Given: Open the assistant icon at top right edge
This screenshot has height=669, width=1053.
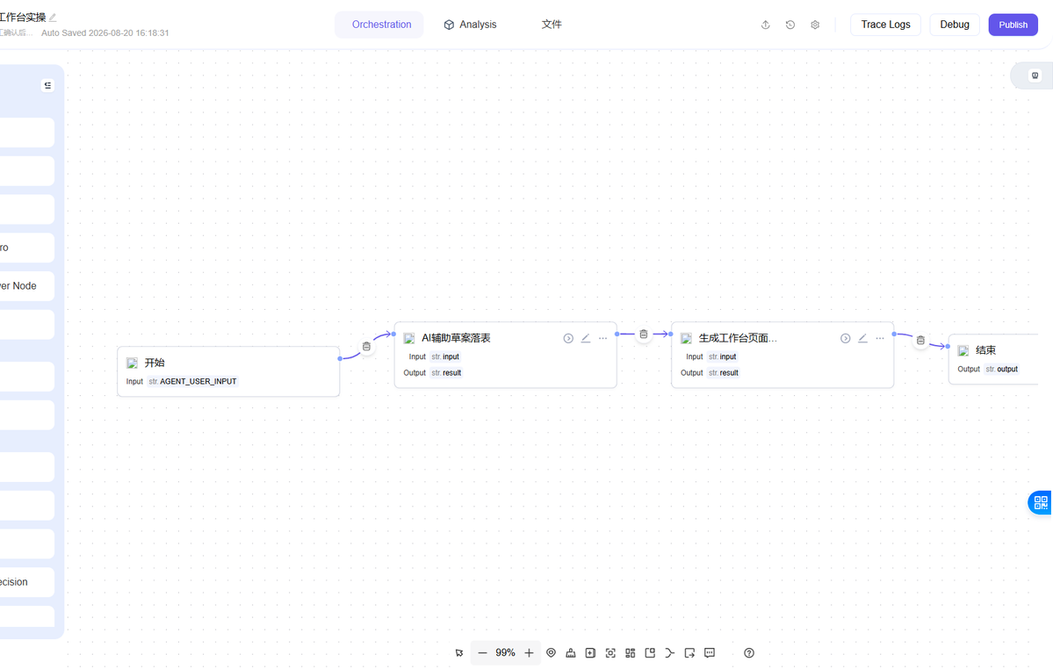Looking at the screenshot, I should pyautogui.click(x=1035, y=76).
